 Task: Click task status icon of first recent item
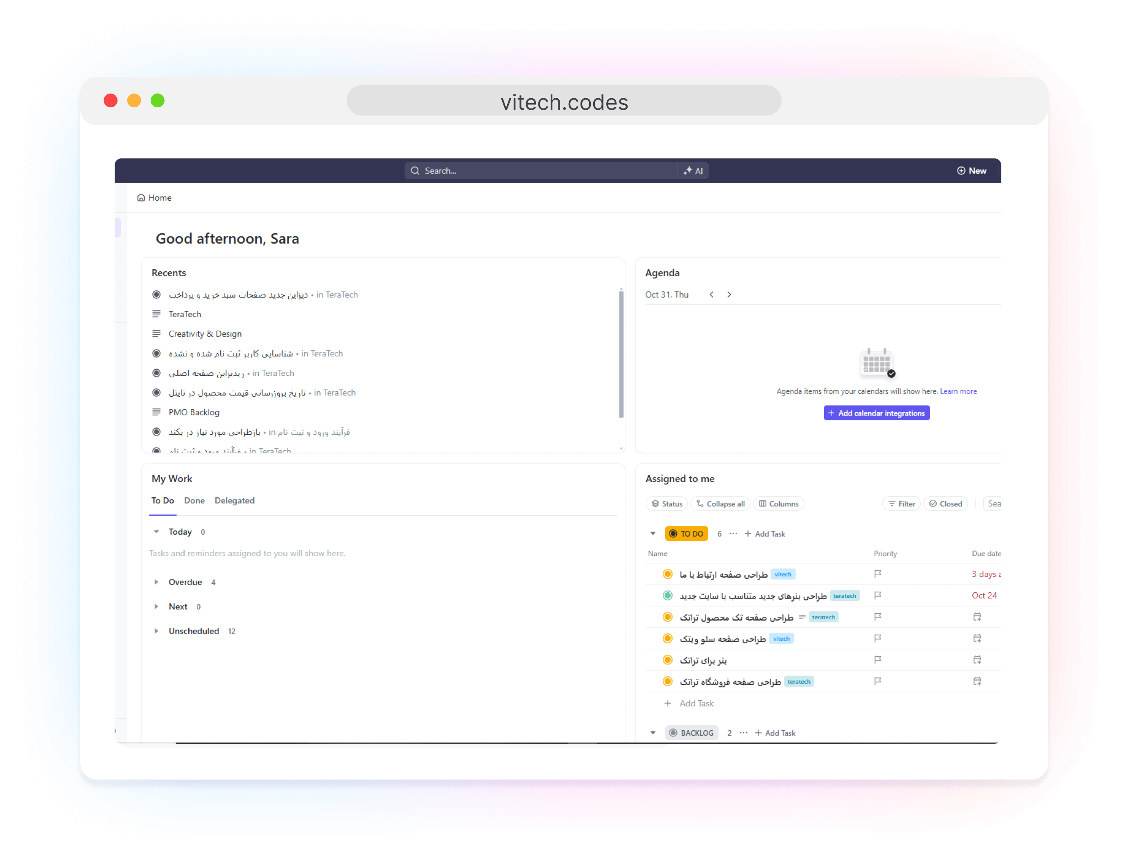click(156, 295)
